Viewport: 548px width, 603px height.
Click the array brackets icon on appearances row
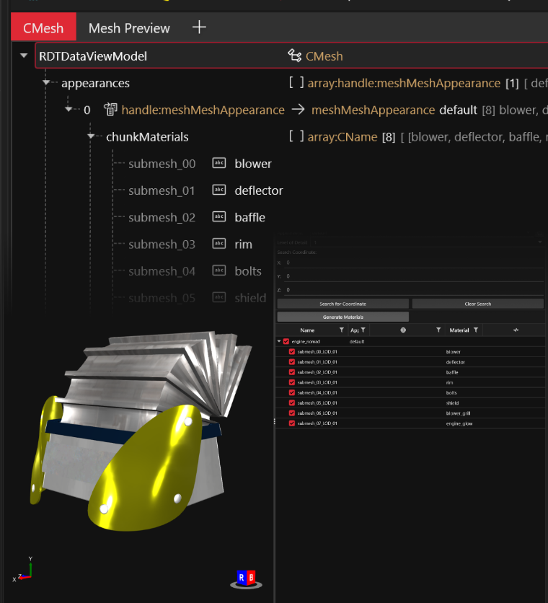[x=296, y=82]
